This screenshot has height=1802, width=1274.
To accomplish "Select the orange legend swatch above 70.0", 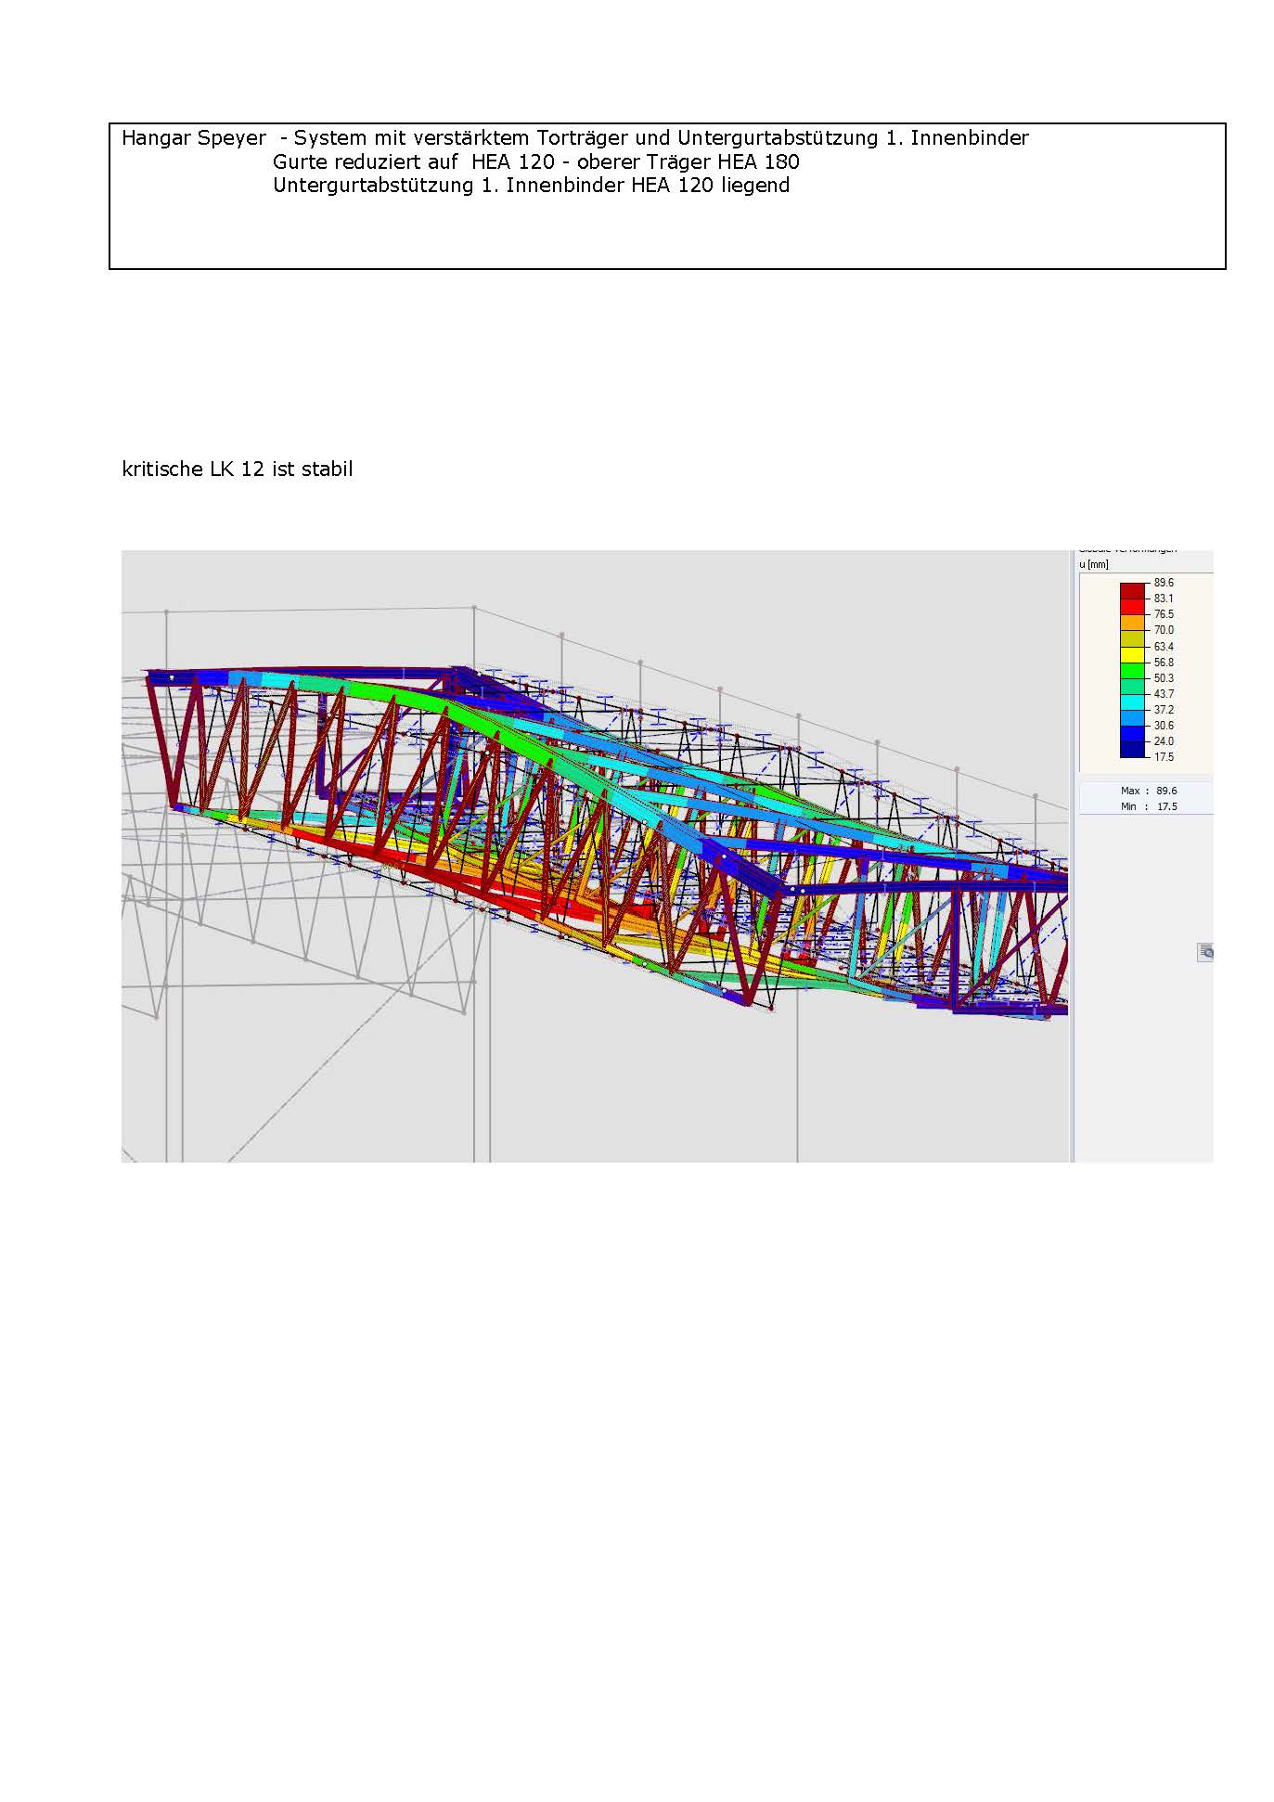I will (x=1133, y=622).
